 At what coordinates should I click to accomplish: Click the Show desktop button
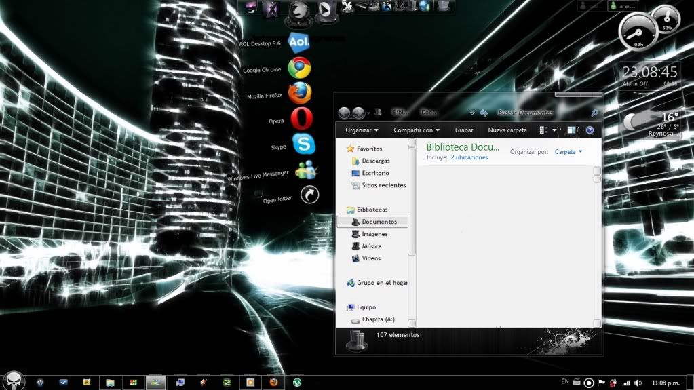(691, 382)
